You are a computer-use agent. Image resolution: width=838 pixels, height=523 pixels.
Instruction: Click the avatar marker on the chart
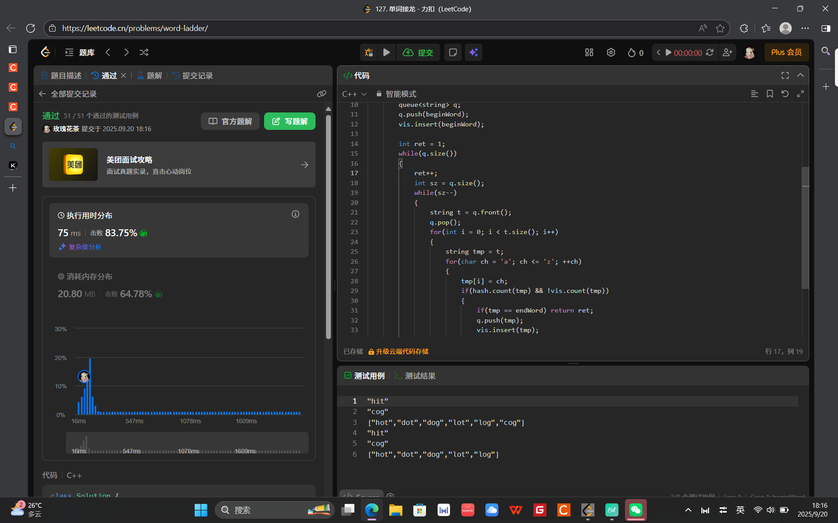(84, 377)
